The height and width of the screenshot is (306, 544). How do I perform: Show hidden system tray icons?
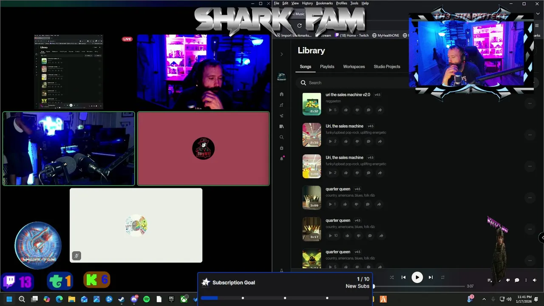[x=484, y=299]
